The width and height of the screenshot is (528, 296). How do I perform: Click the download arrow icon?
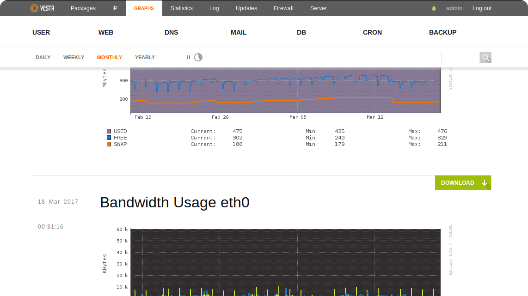pyautogui.click(x=484, y=182)
